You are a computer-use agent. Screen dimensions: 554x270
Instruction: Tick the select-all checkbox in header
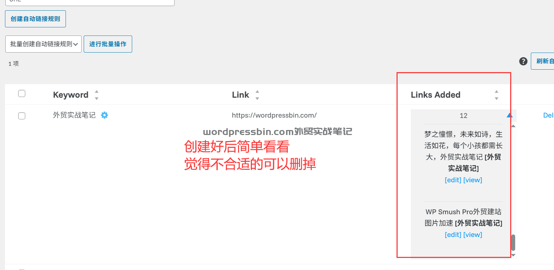point(22,93)
